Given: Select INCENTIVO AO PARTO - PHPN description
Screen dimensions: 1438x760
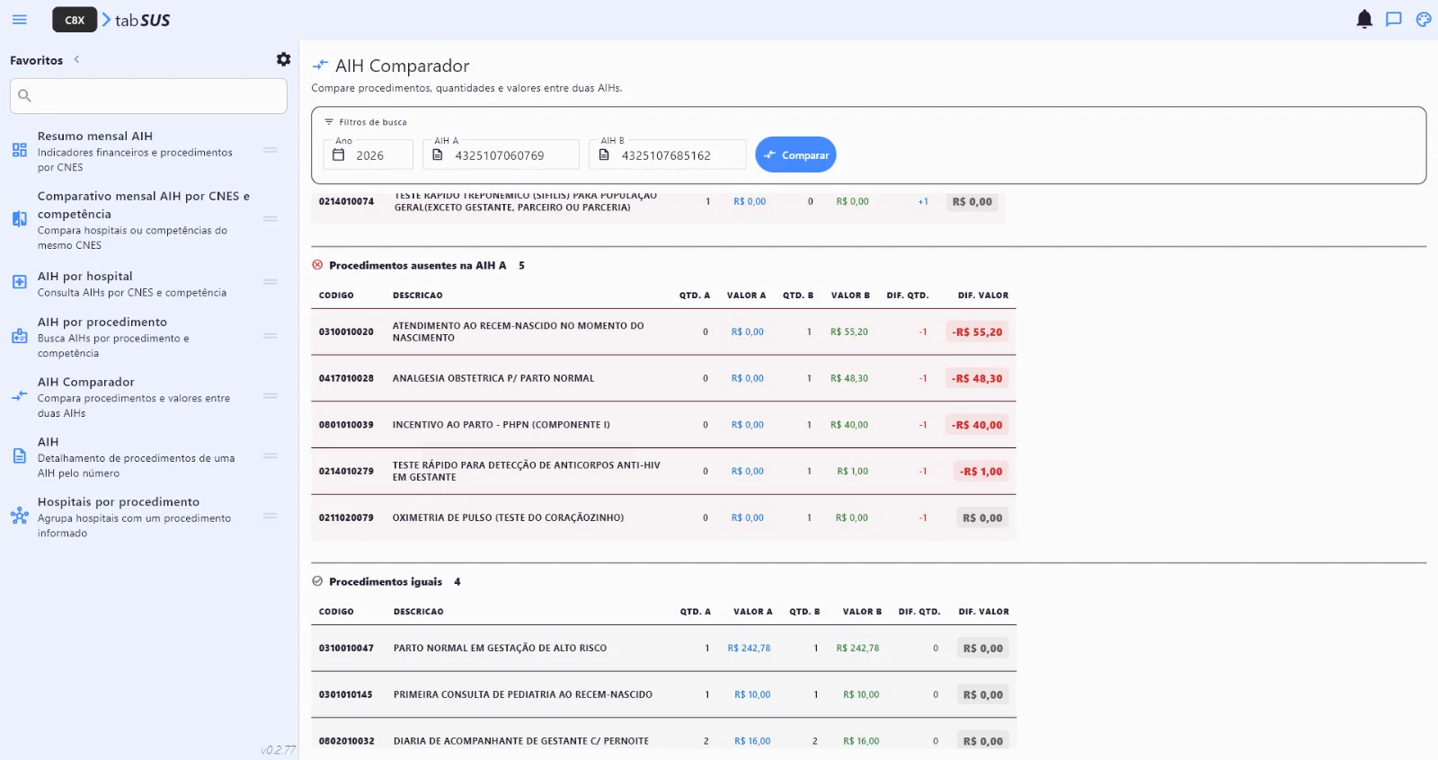Looking at the screenshot, I should tap(502, 426).
